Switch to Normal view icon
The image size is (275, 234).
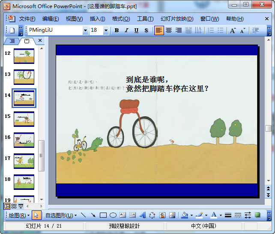(x=7, y=206)
